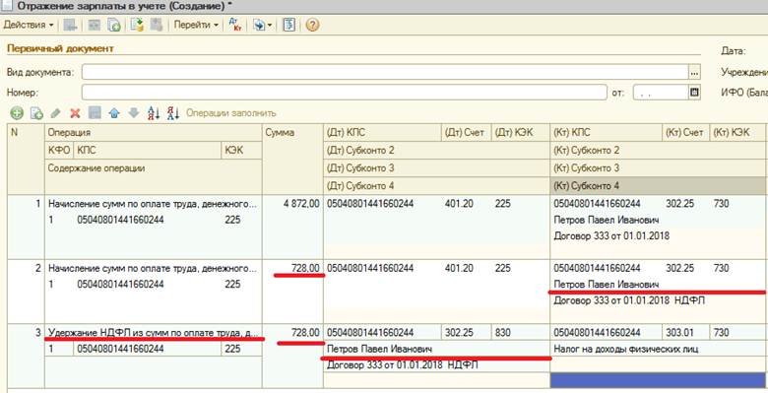
Task: Click the Дт/Кт postings icon
Action: click(x=235, y=25)
